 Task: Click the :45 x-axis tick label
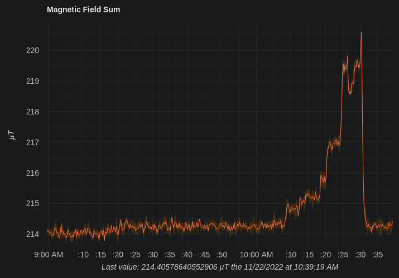(204, 255)
